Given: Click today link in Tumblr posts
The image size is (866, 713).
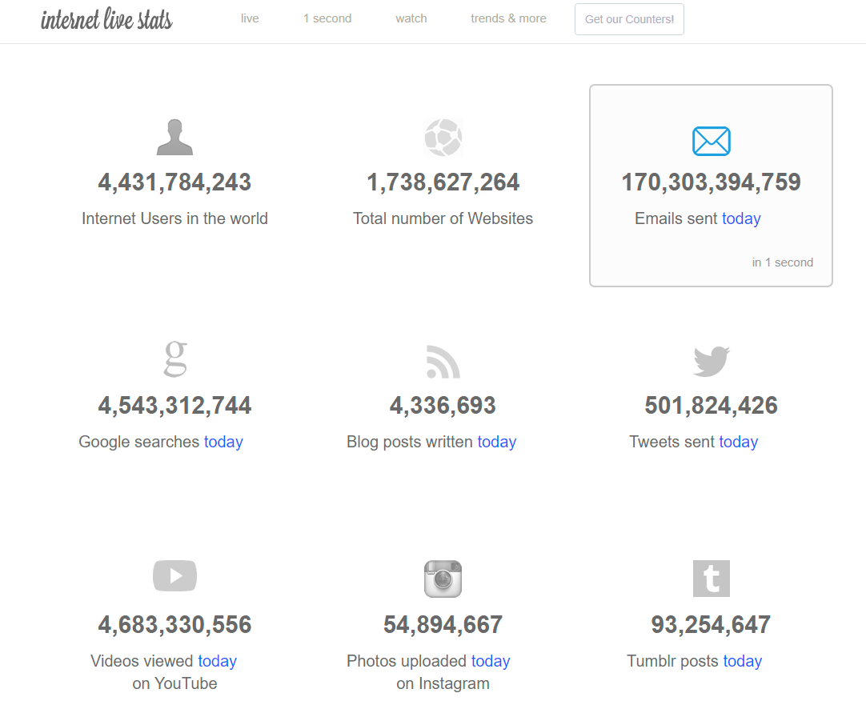Looking at the screenshot, I should [x=742, y=661].
